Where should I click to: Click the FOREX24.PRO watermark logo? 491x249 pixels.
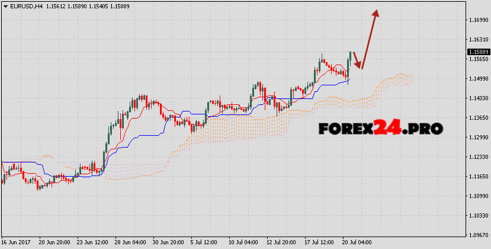point(380,127)
